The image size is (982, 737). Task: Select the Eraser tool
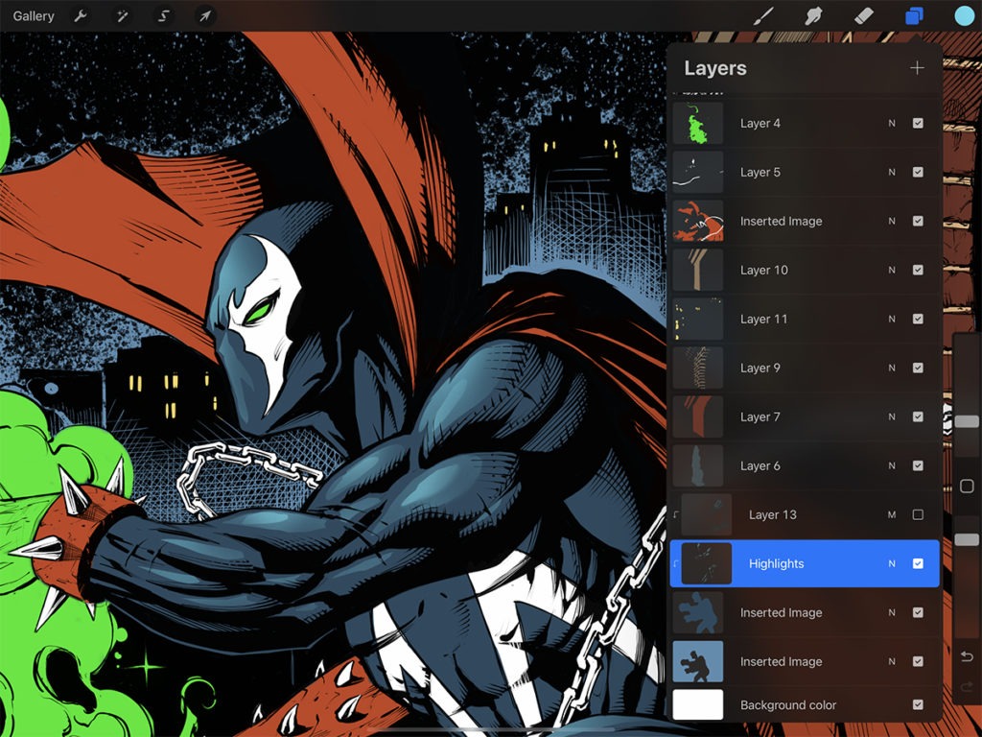point(862,15)
